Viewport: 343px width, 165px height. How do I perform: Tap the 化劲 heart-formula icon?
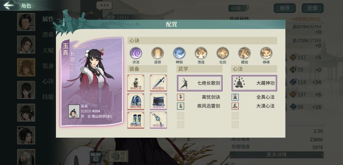pyautogui.click(x=223, y=53)
